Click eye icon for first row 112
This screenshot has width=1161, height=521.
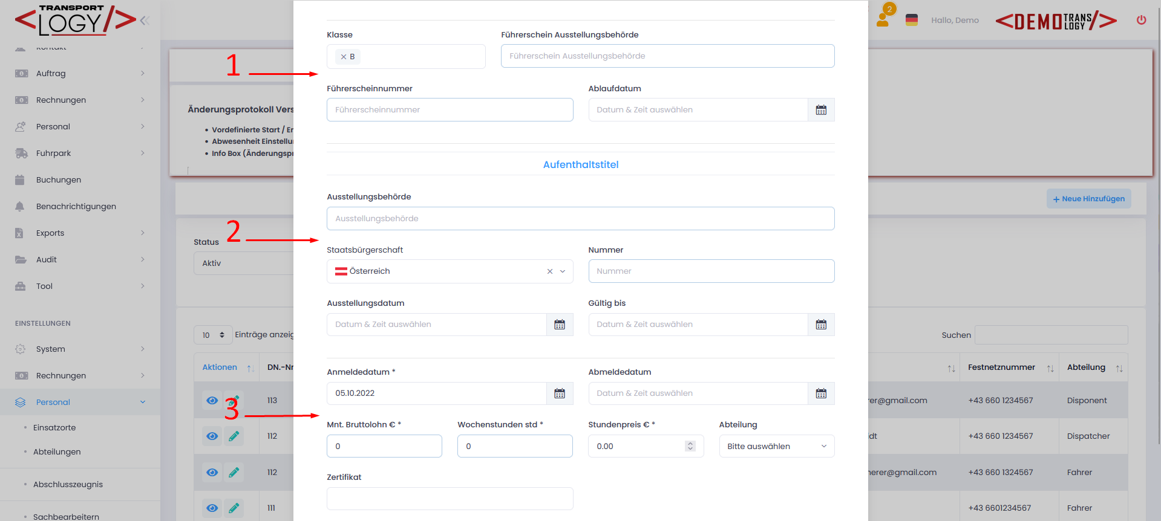click(x=212, y=436)
